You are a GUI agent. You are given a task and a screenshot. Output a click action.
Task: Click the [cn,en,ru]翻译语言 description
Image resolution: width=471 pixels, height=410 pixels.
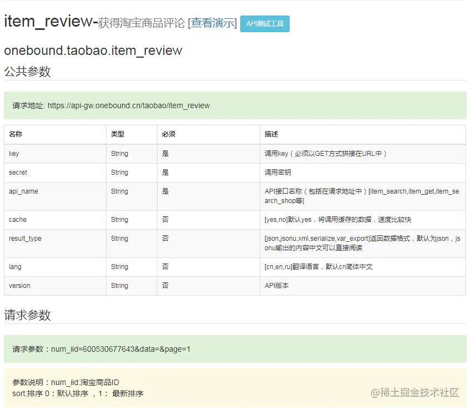pyautogui.click(x=318, y=267)
